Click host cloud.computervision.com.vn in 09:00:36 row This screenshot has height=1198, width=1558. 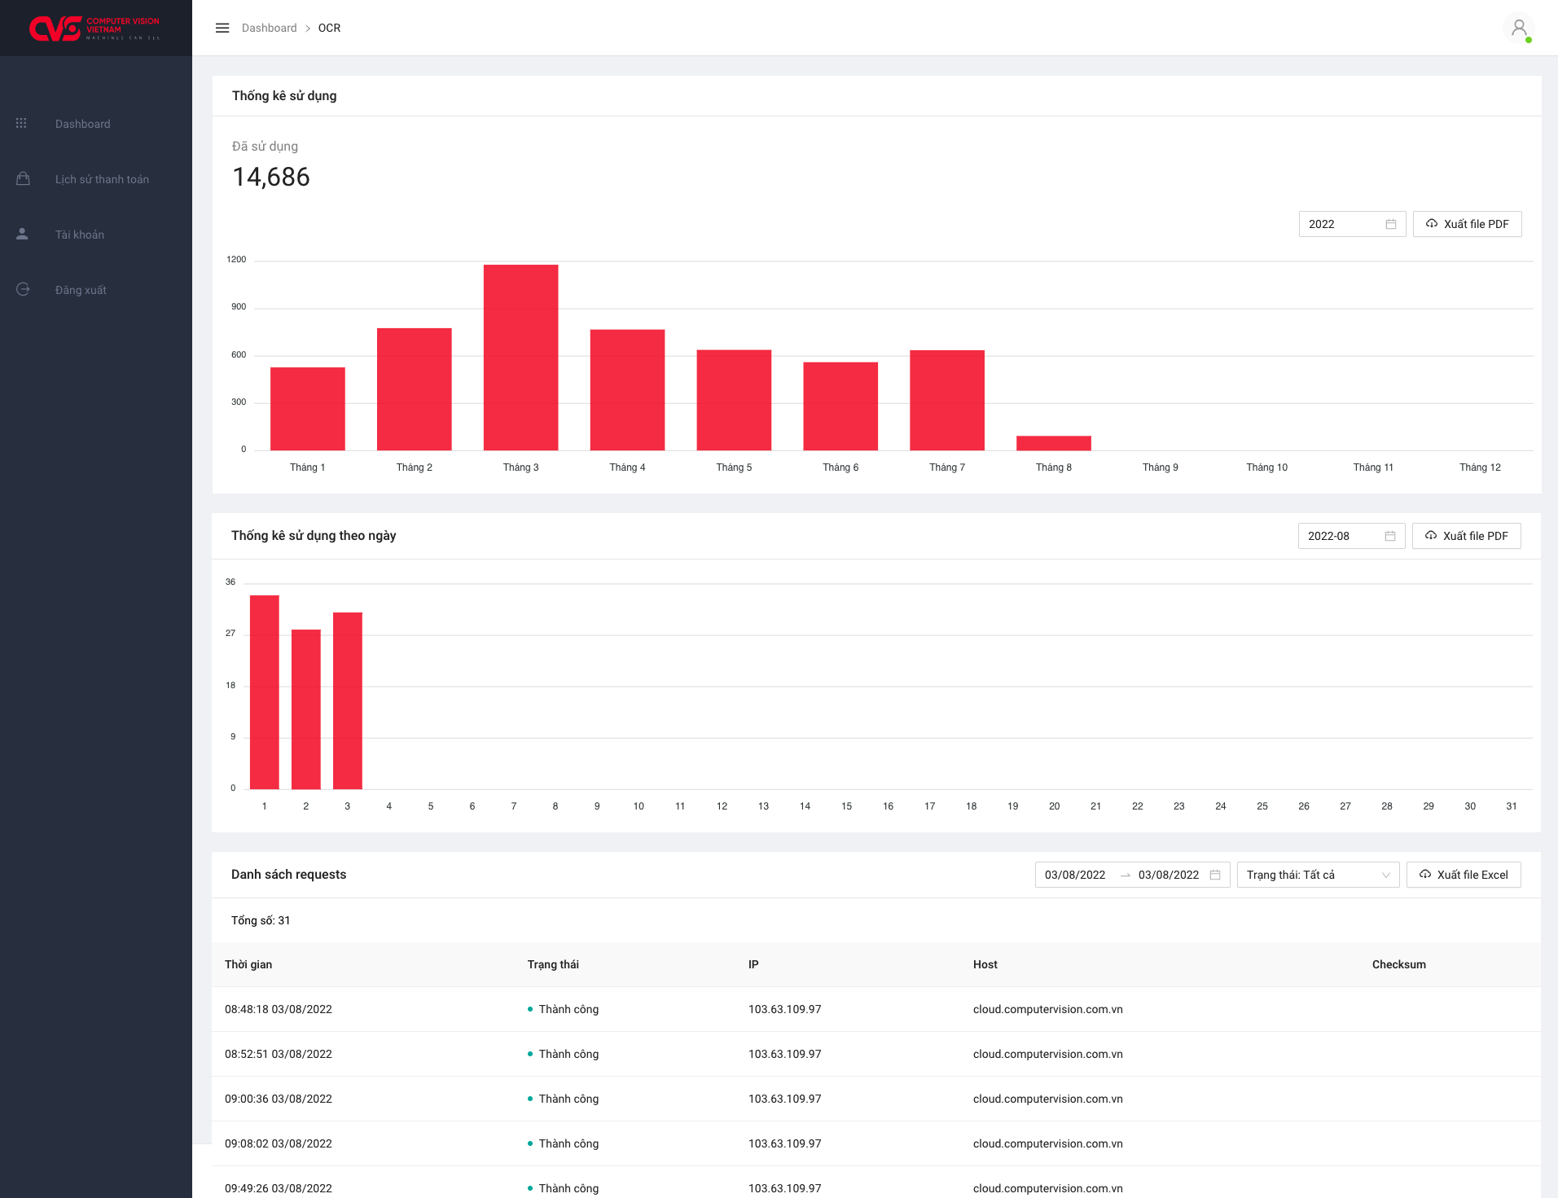click(x=1048, y=1099)
